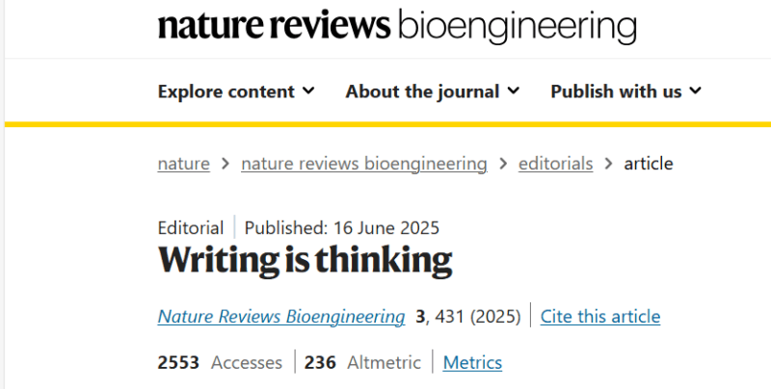Click the article breadcrumb text
771x389 pixels.
pyautogui.click(x=648, y=164)
